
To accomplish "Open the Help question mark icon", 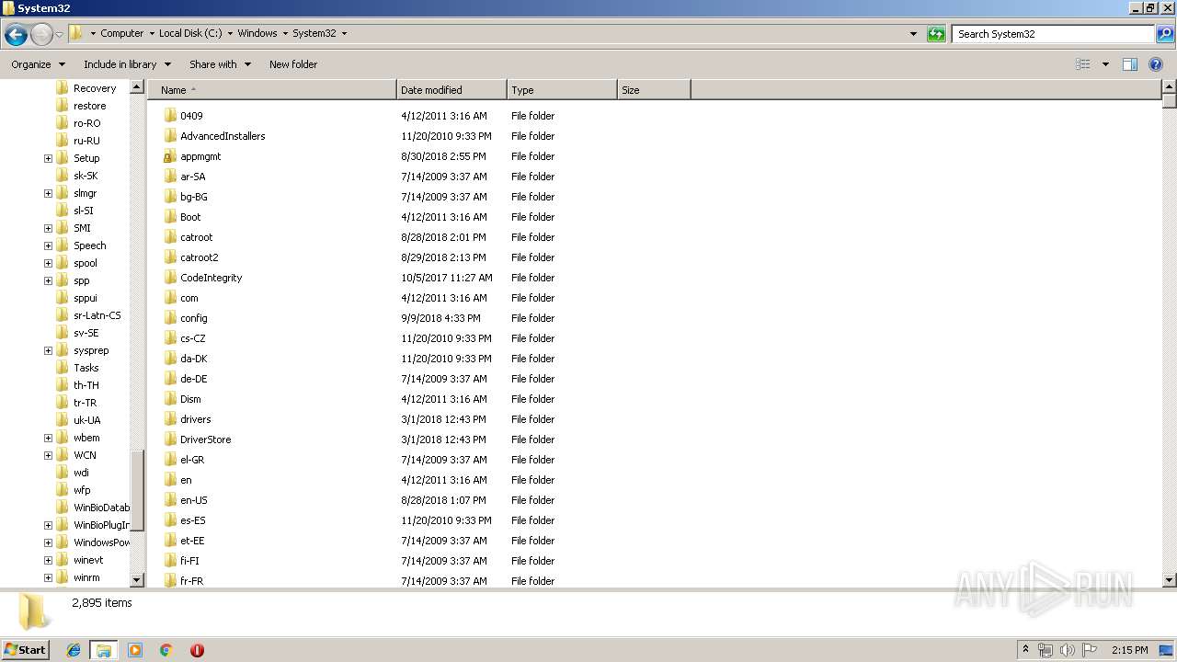I will (1156, 64).
